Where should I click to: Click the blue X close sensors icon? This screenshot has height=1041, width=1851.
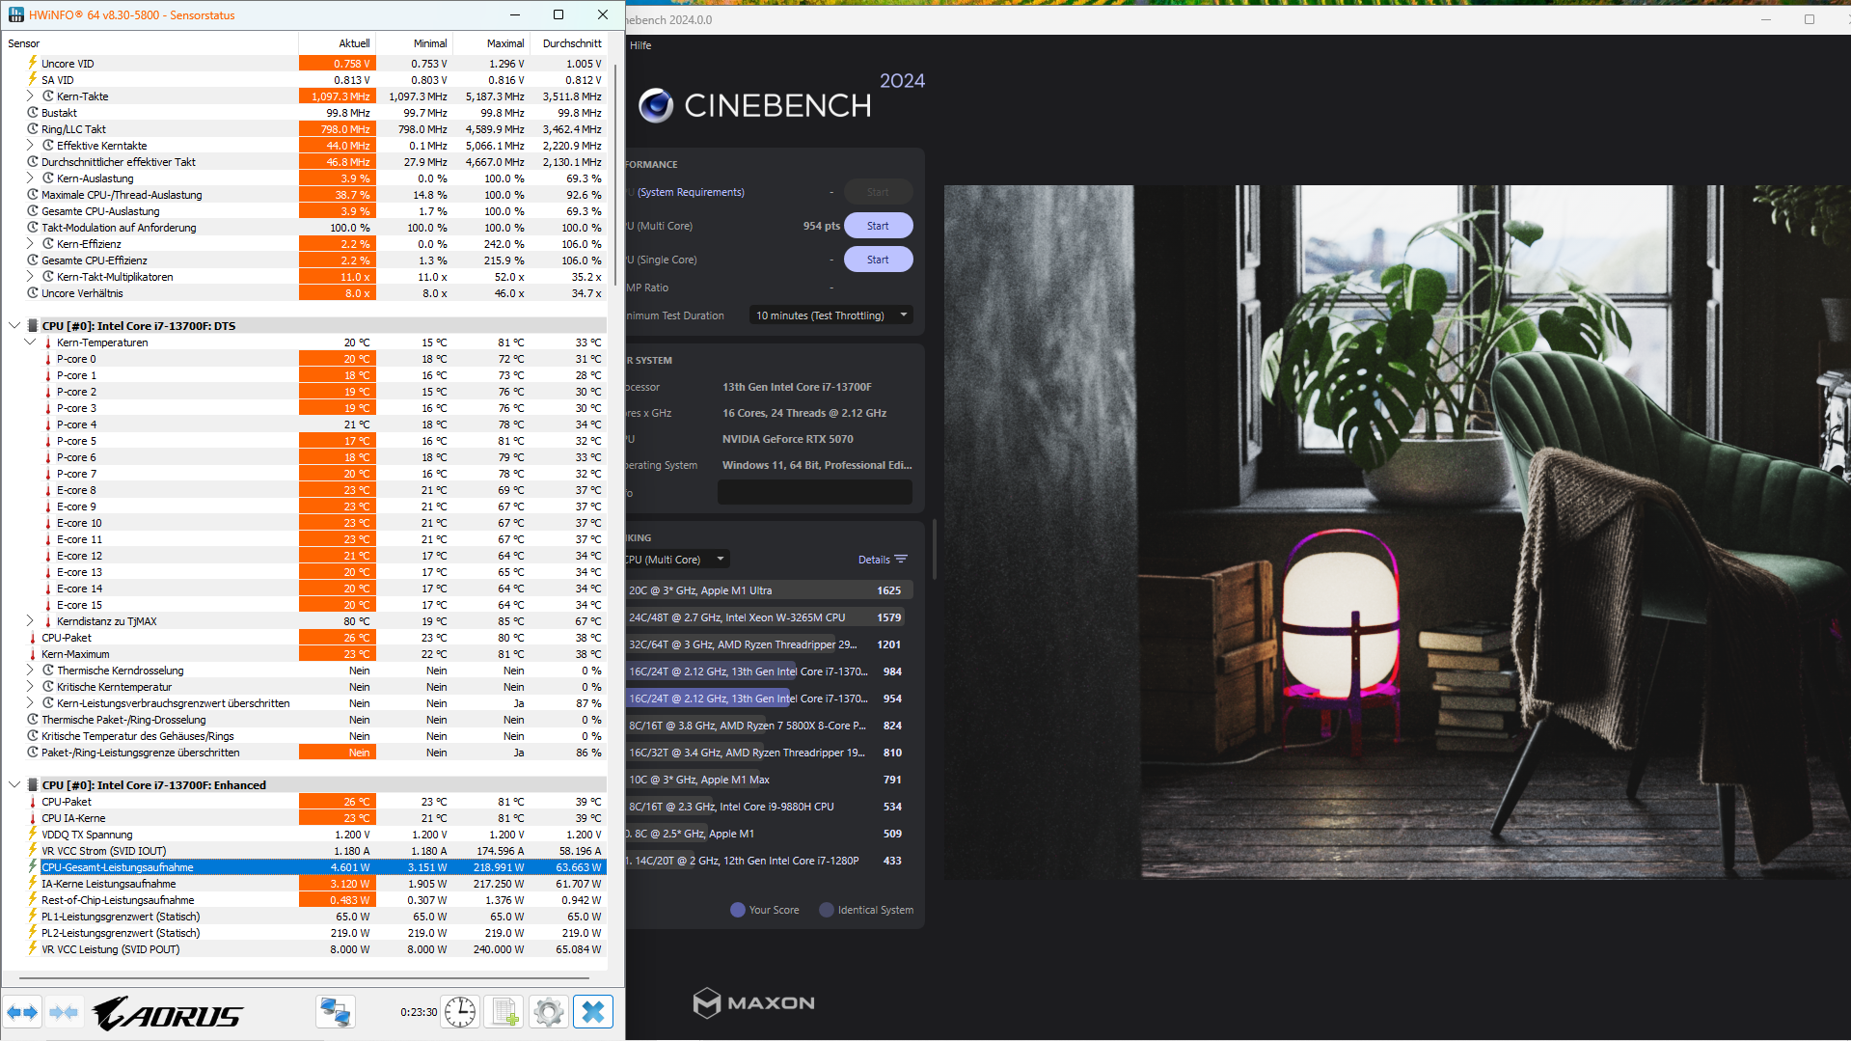click(x=593, y=1012)
